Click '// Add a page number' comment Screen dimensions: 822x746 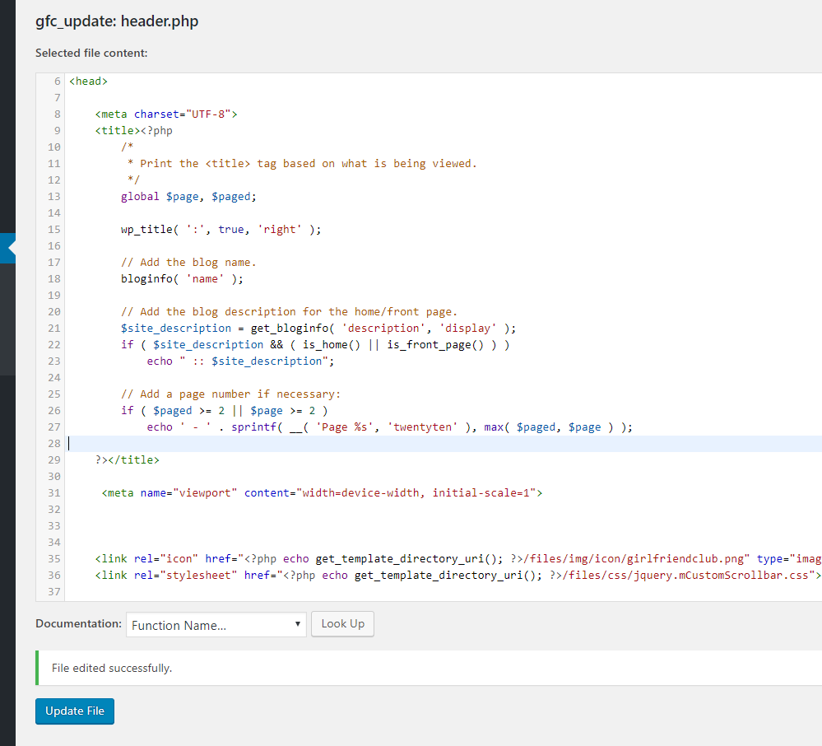point(230,394)
